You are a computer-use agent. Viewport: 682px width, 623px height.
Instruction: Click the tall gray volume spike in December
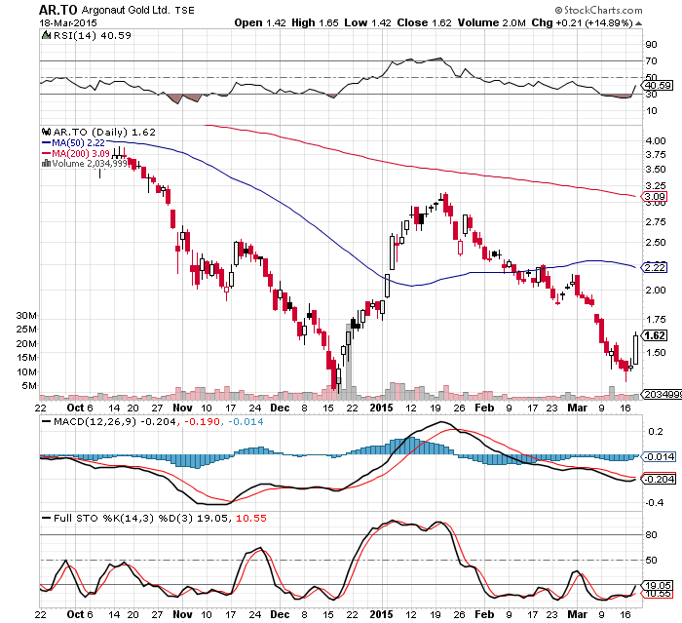(x=349, y=360)
